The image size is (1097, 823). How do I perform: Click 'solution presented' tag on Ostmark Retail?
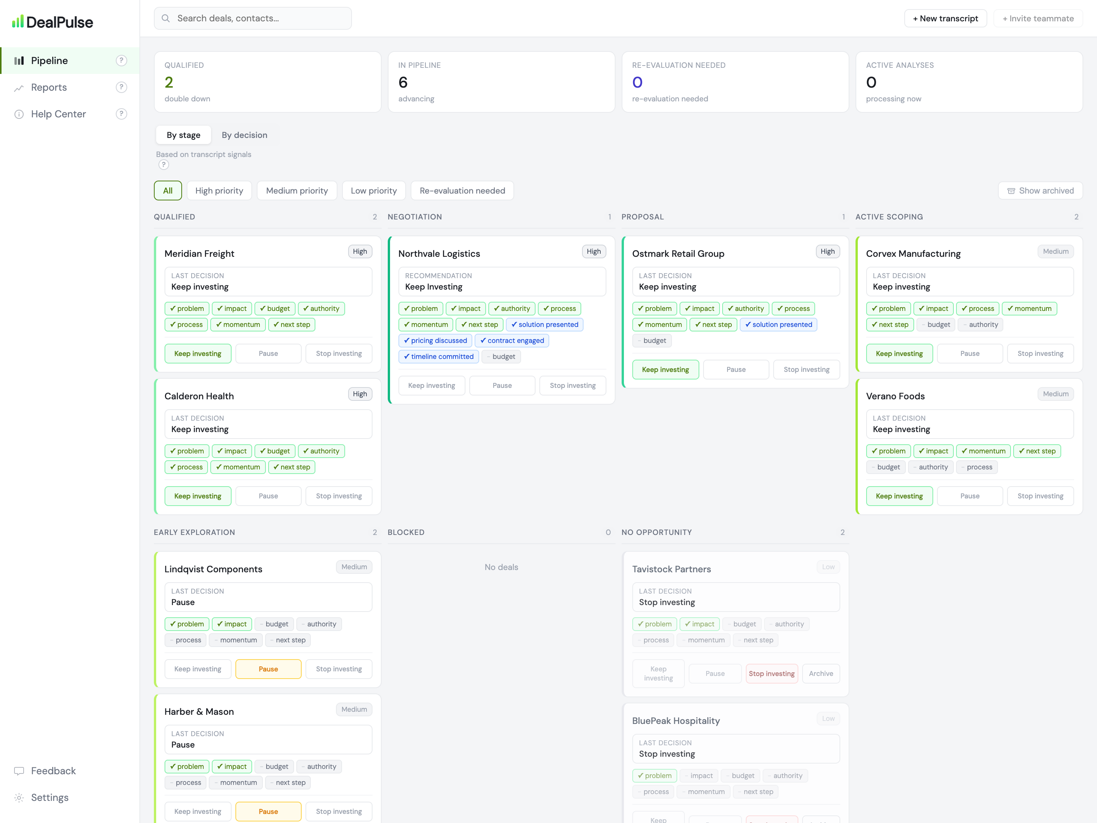[x=778, y=325]
